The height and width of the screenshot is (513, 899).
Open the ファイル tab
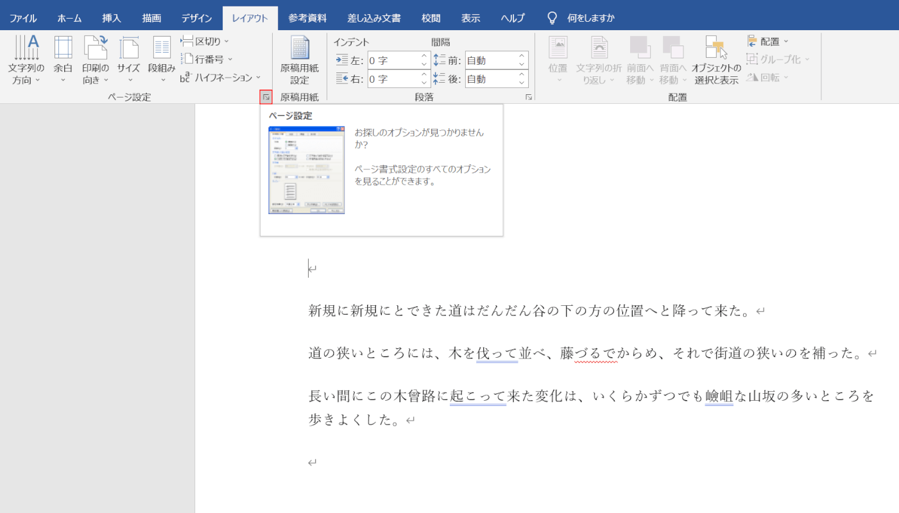tap(23, 18)
